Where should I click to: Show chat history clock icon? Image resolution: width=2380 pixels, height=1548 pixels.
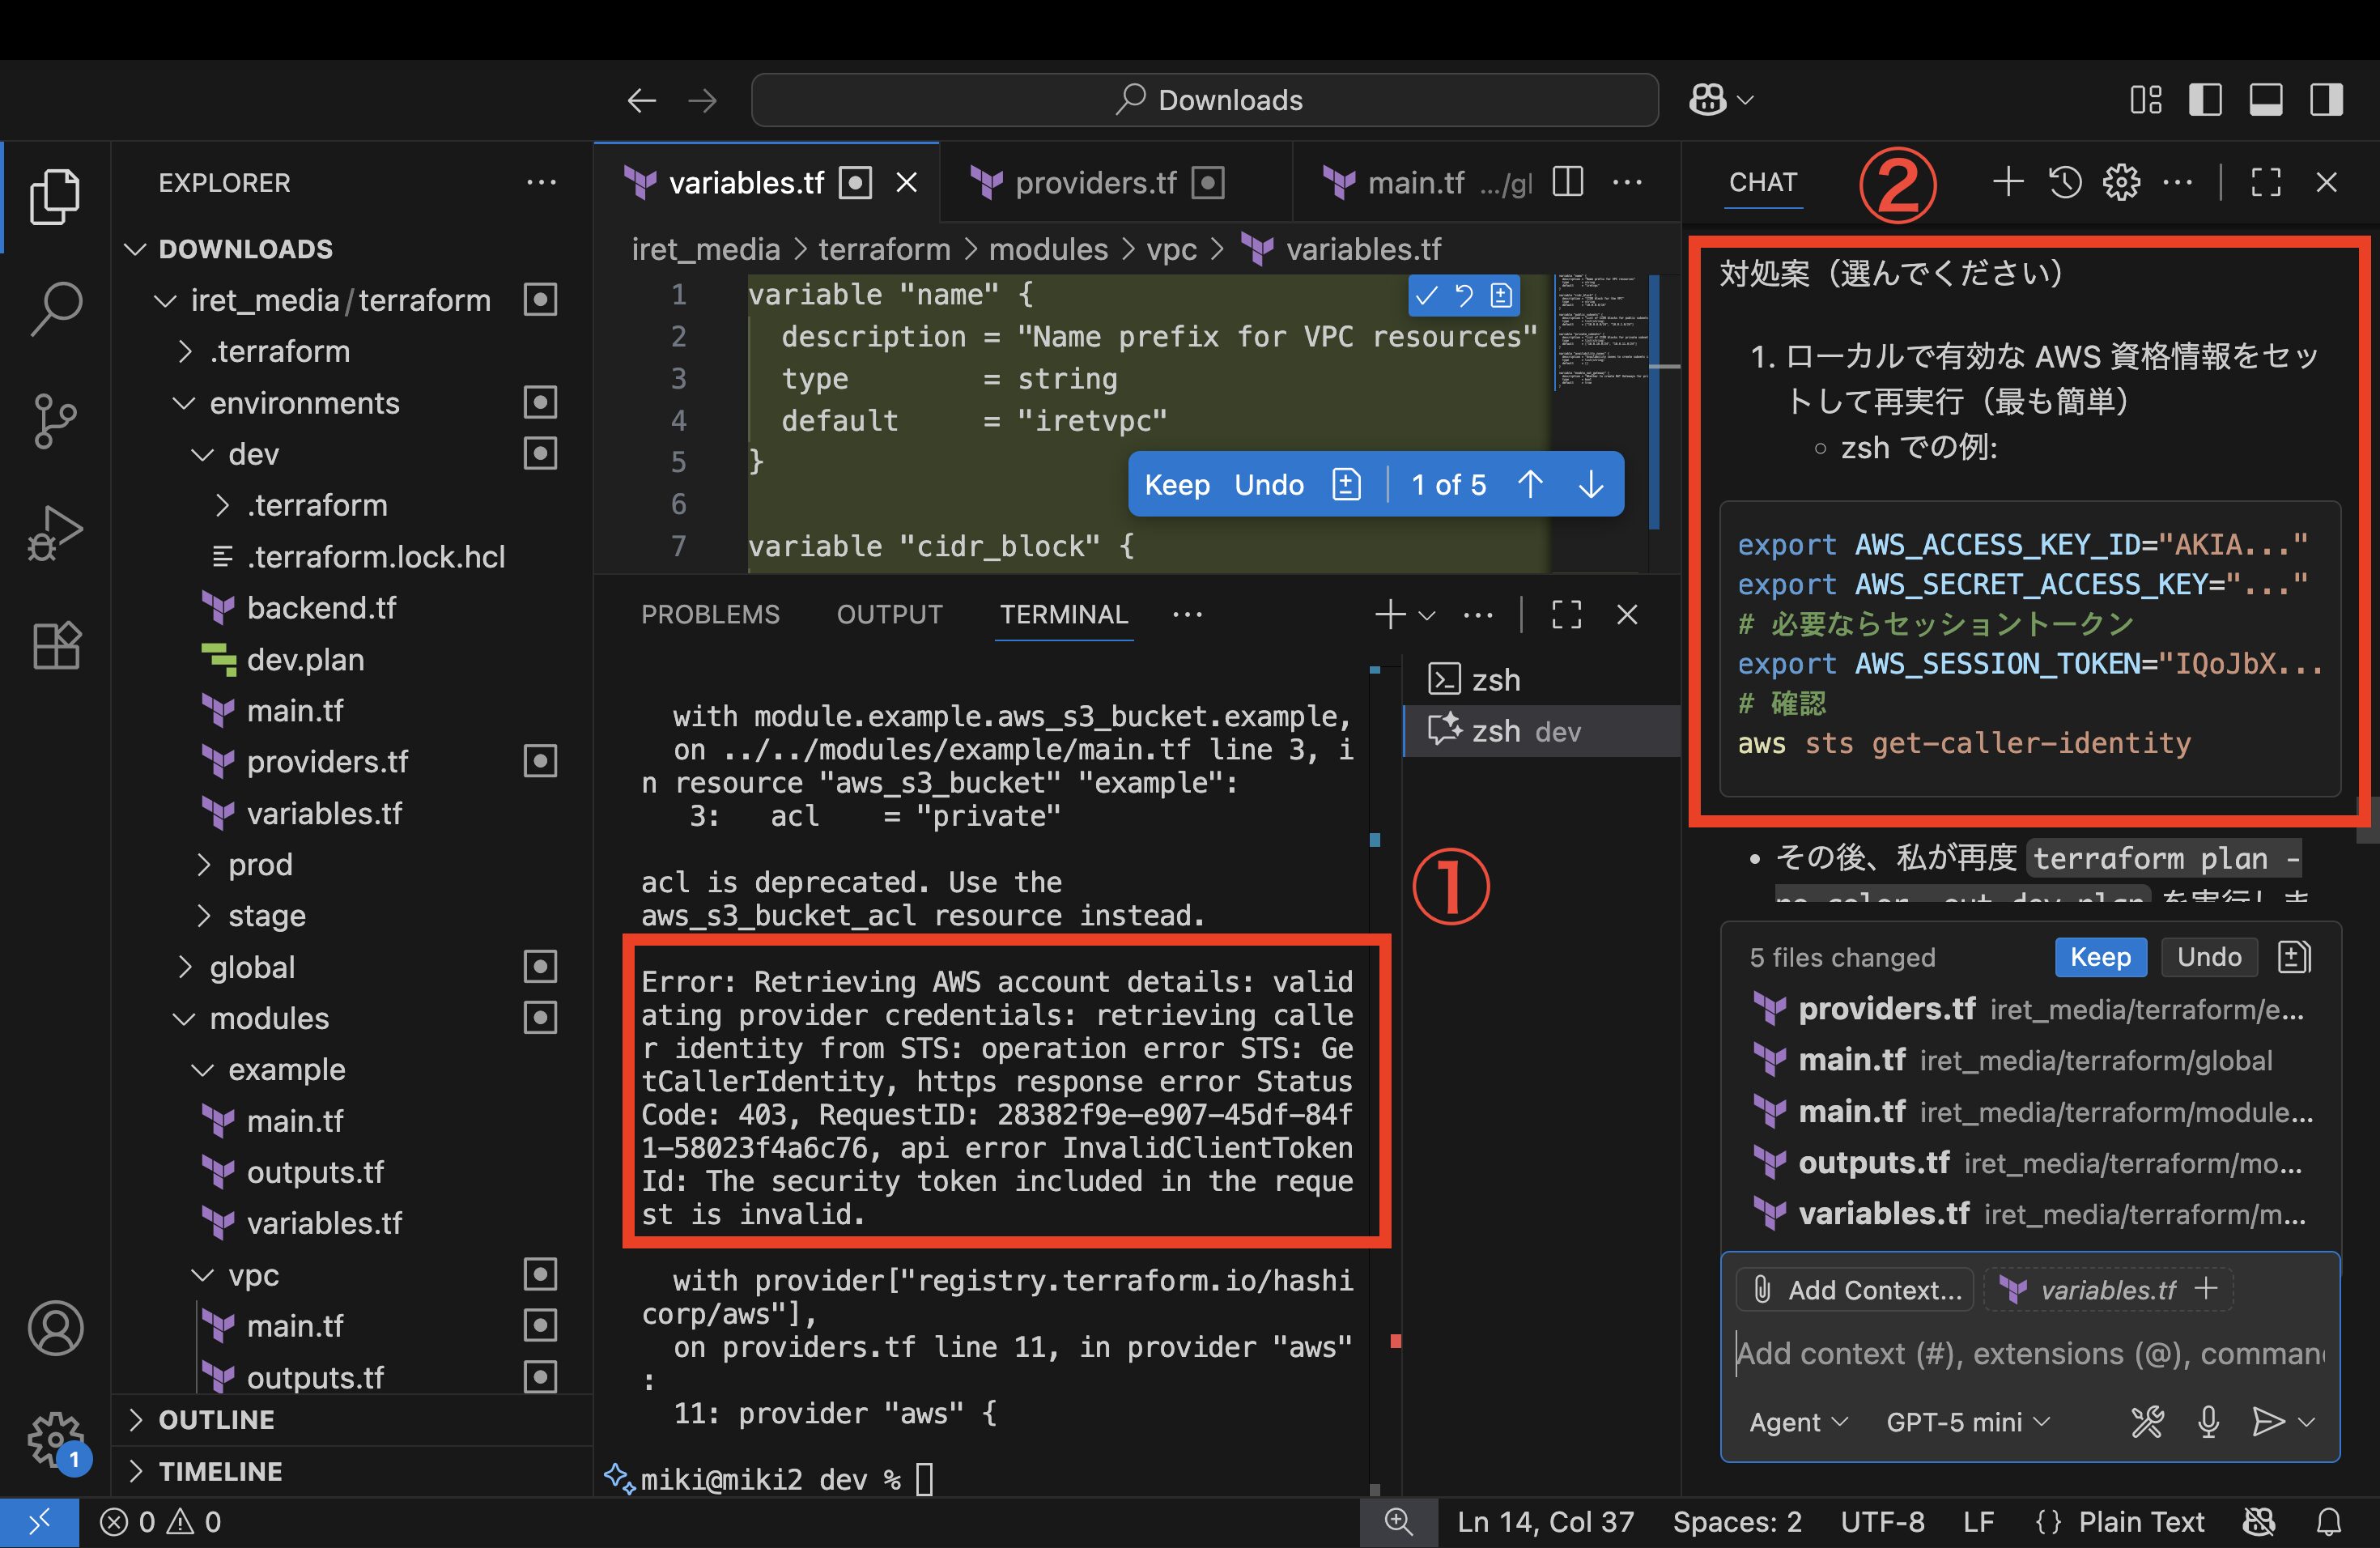pos(2065,182)
